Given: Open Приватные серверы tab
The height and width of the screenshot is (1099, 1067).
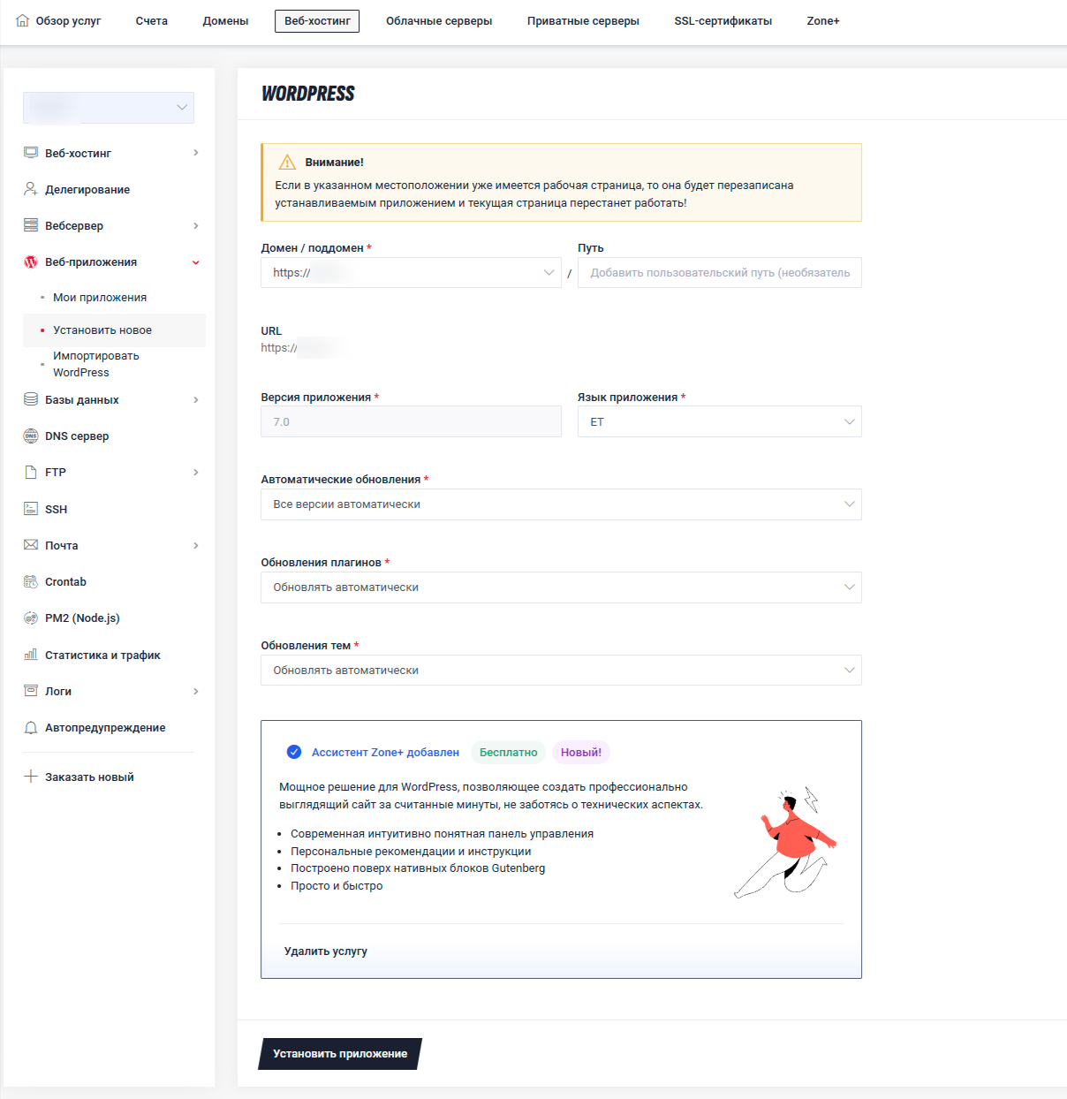Looking at the screenshot, I should (583, 20).
